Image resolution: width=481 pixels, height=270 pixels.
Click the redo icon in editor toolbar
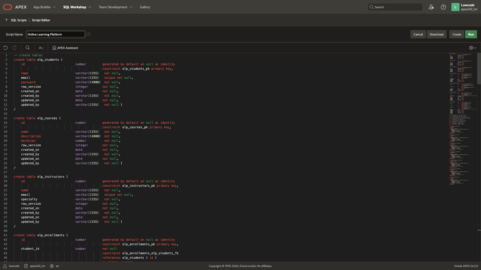pos(15,48)
